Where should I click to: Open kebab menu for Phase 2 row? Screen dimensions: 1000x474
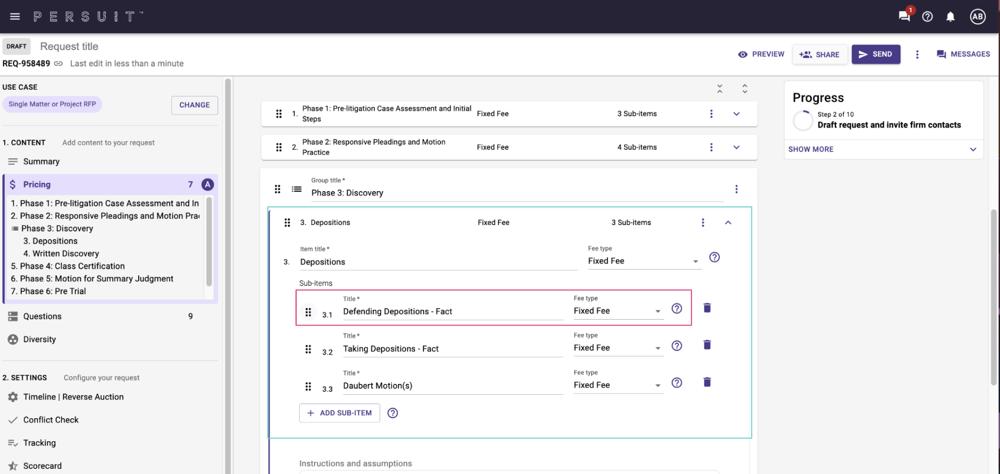(x=711, y=147)
